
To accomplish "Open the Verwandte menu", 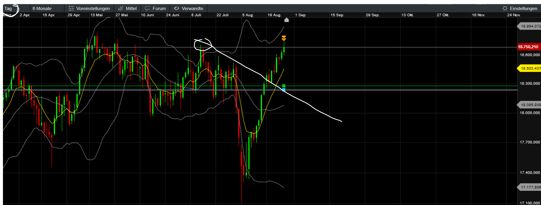I will tap(193, 9).
